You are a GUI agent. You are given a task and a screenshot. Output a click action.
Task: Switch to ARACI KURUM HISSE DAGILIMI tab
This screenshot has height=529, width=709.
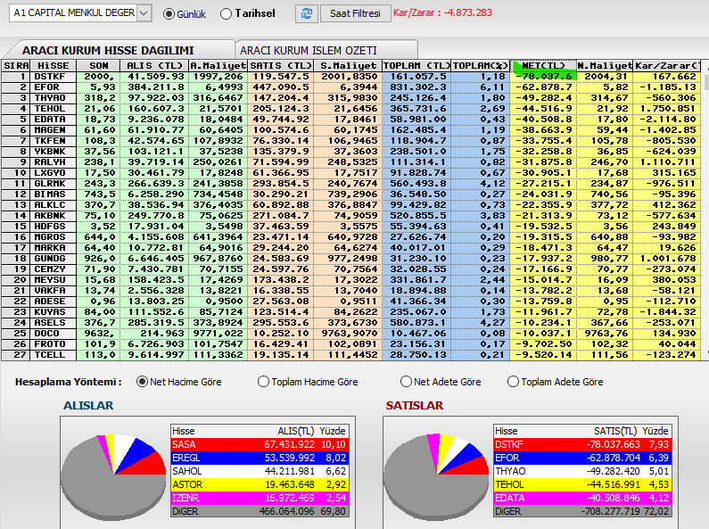pos(108,50)
